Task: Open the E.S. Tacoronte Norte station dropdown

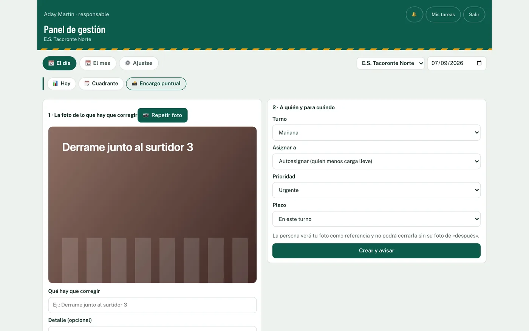Action: pos(391,63)
